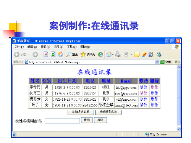This screenshot has height=143, width=191.
Task: Open Favorites with the star icon
Action: click(83, 55)
